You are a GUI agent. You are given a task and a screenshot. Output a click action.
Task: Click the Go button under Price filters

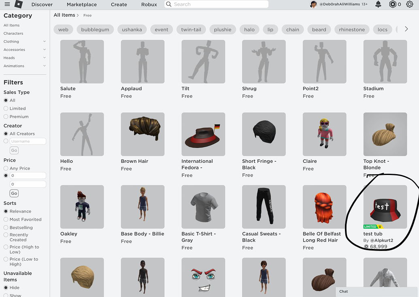14,193
